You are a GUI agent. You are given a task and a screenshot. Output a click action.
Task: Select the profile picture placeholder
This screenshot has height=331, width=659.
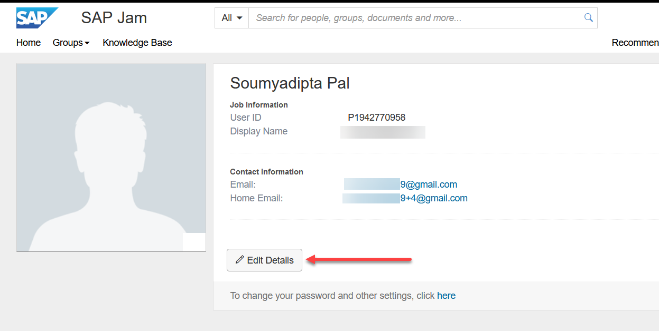[x=111, y=158]
